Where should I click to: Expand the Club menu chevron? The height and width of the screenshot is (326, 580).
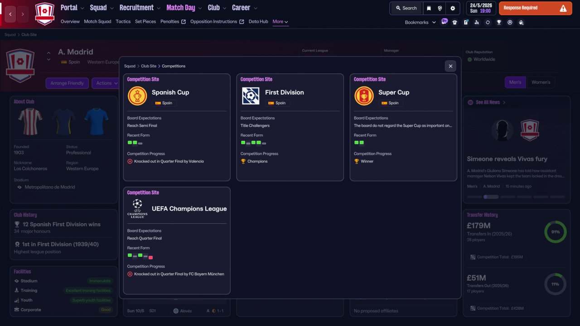click(x=225, y=8)
